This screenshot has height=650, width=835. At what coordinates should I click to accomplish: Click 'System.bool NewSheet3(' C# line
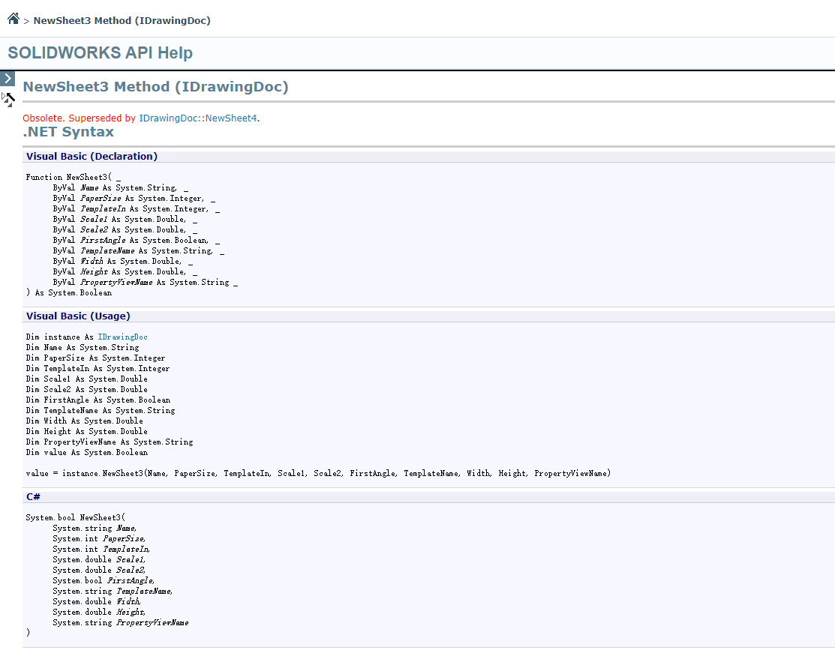click(x=76, y=517)
